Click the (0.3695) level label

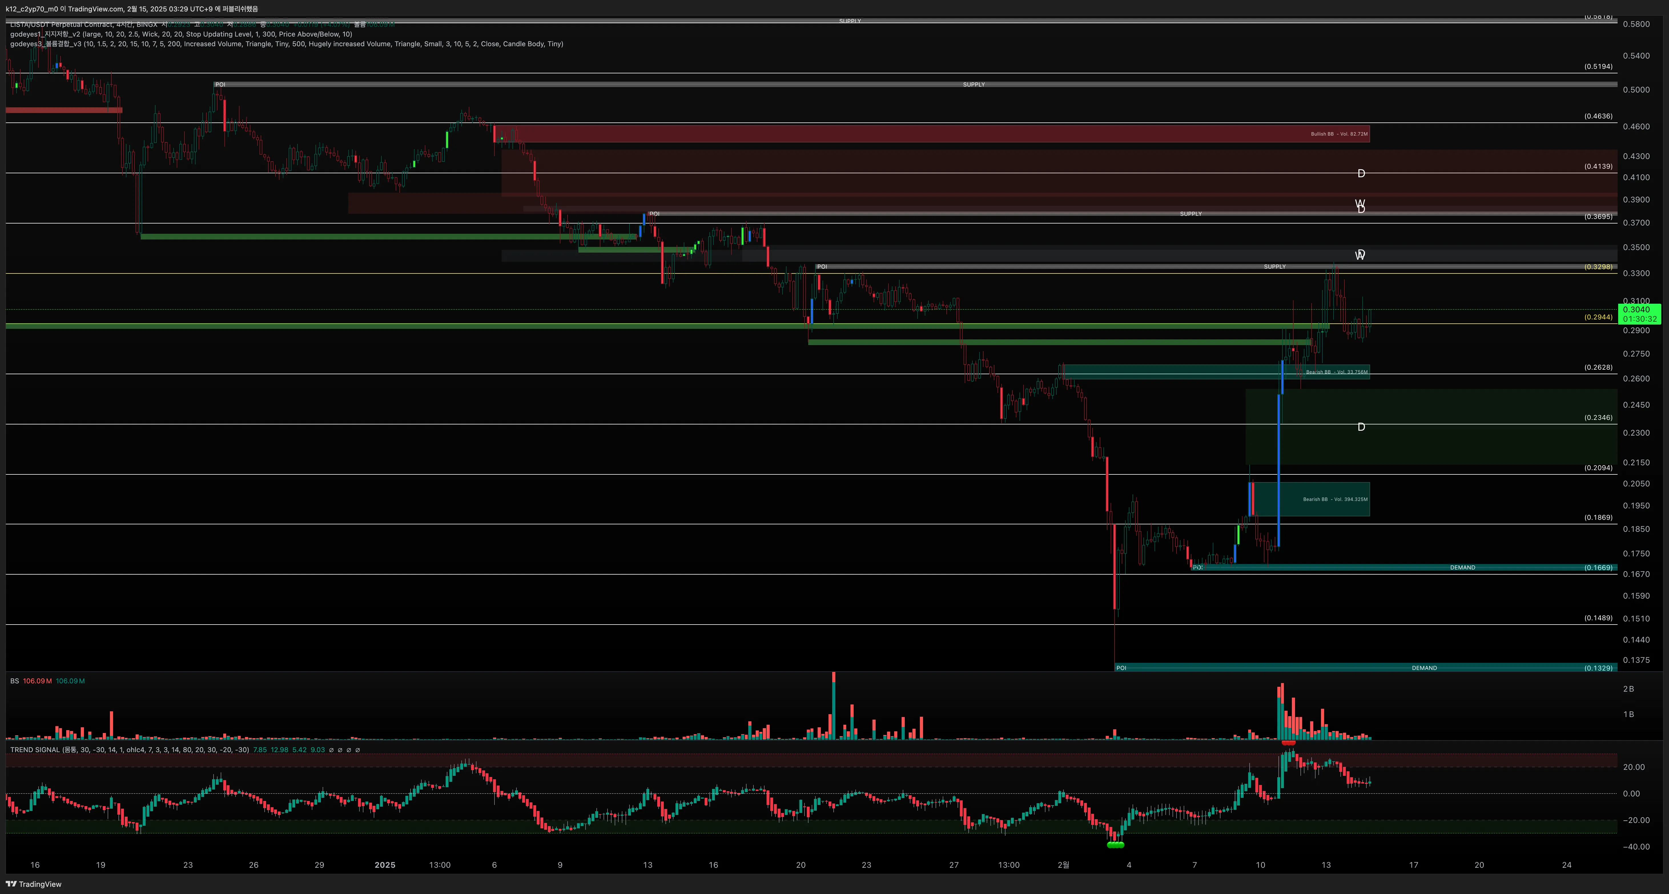coord(1598,217)
